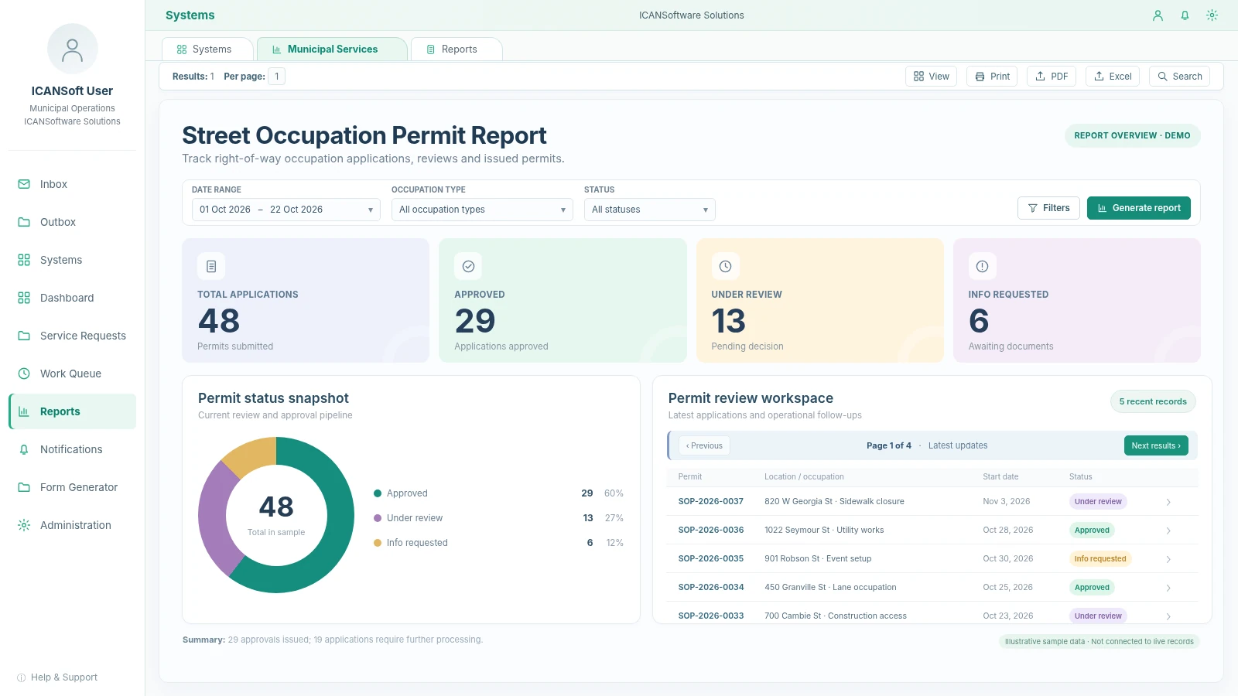The width and height of the screenshot is (1238, 696).
Task: Export the report to Excel
Action: [x=1113, y=77]
